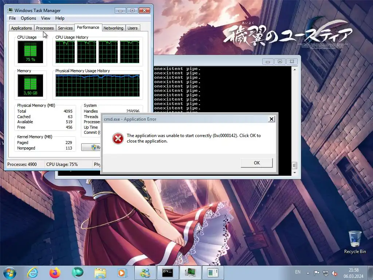The image size is (373, 280).
Task: Maximize the Windows Task Manager window
Action: pyautogui.click(x=132, y=11)
